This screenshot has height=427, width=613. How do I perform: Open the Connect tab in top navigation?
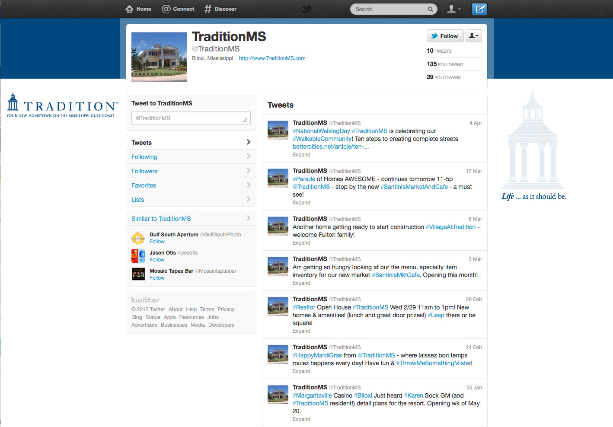click(x=178, y=9)
